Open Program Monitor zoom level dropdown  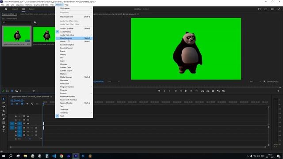pos(114,81)
